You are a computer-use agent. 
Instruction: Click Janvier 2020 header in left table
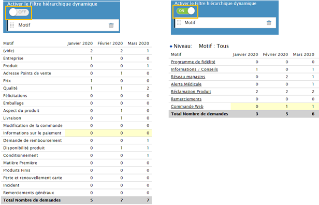pyautogui.click(x=80, y=43)
